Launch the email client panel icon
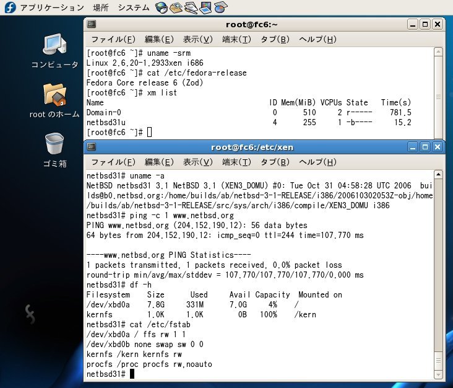Viewport: 453px width, 388px height. tap(176, 7)
